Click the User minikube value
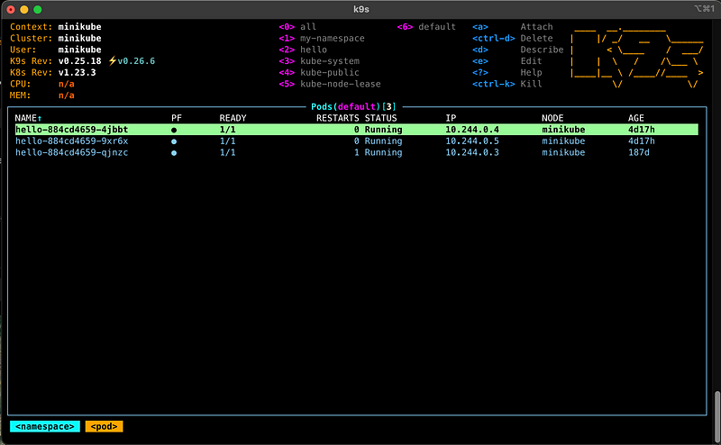 [x=79, y=50]
